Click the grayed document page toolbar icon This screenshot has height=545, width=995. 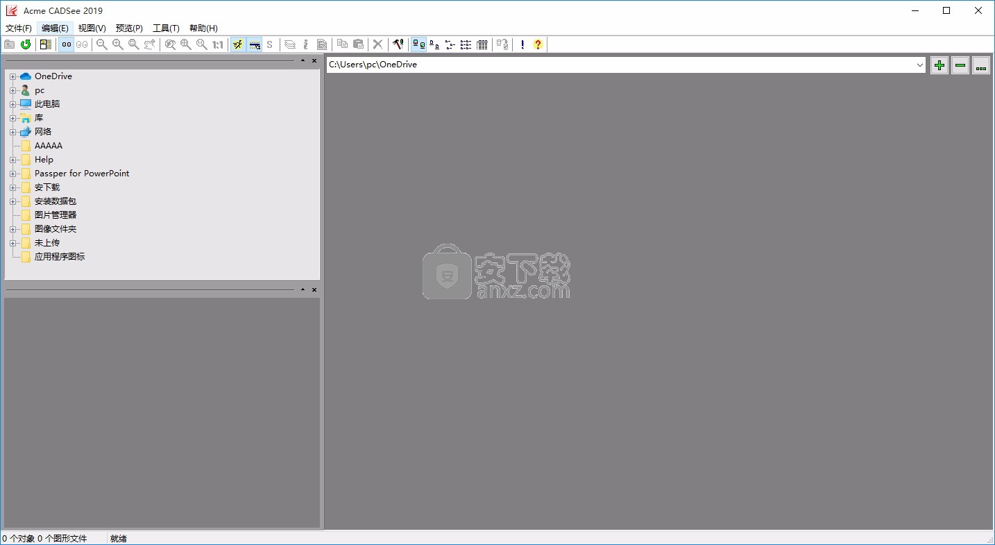pyautogui.click(x=322, y=44)
